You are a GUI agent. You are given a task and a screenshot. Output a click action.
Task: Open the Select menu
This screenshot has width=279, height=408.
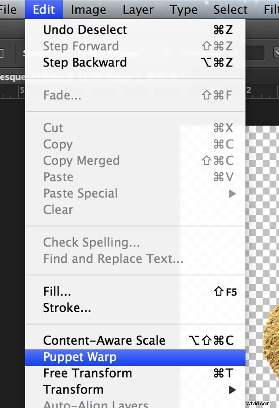tap(230, 9)
